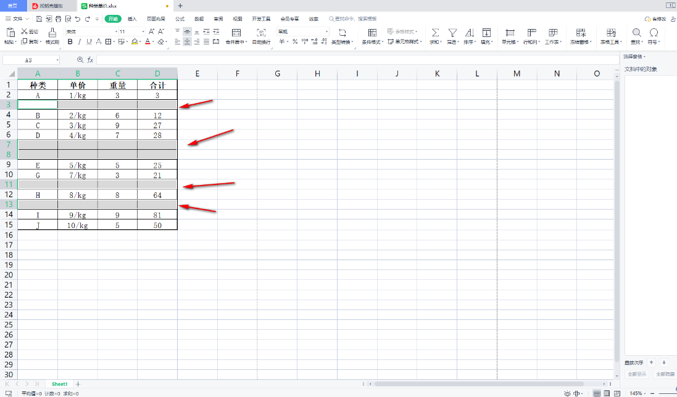677x397 pixels.
Task: Select entire column D header
Action: (157, 74)
